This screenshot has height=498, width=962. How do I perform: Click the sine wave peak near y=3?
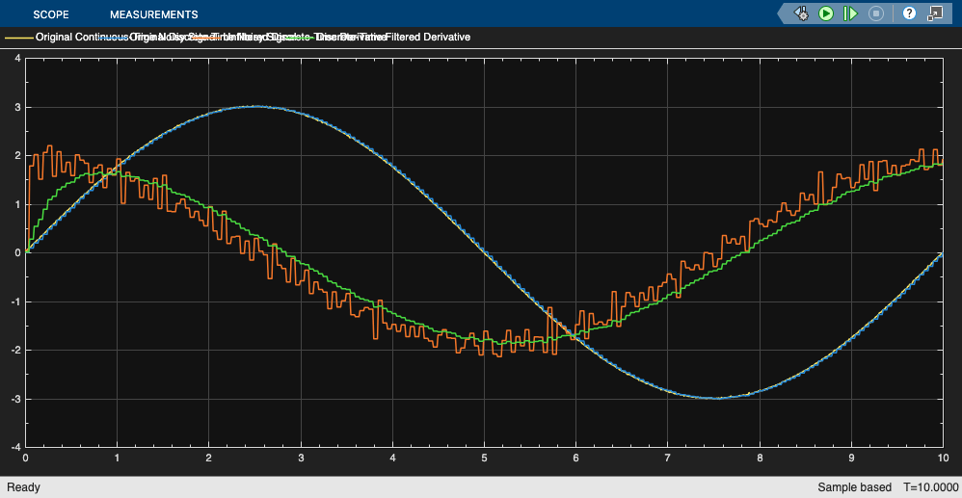coord(254,107)
